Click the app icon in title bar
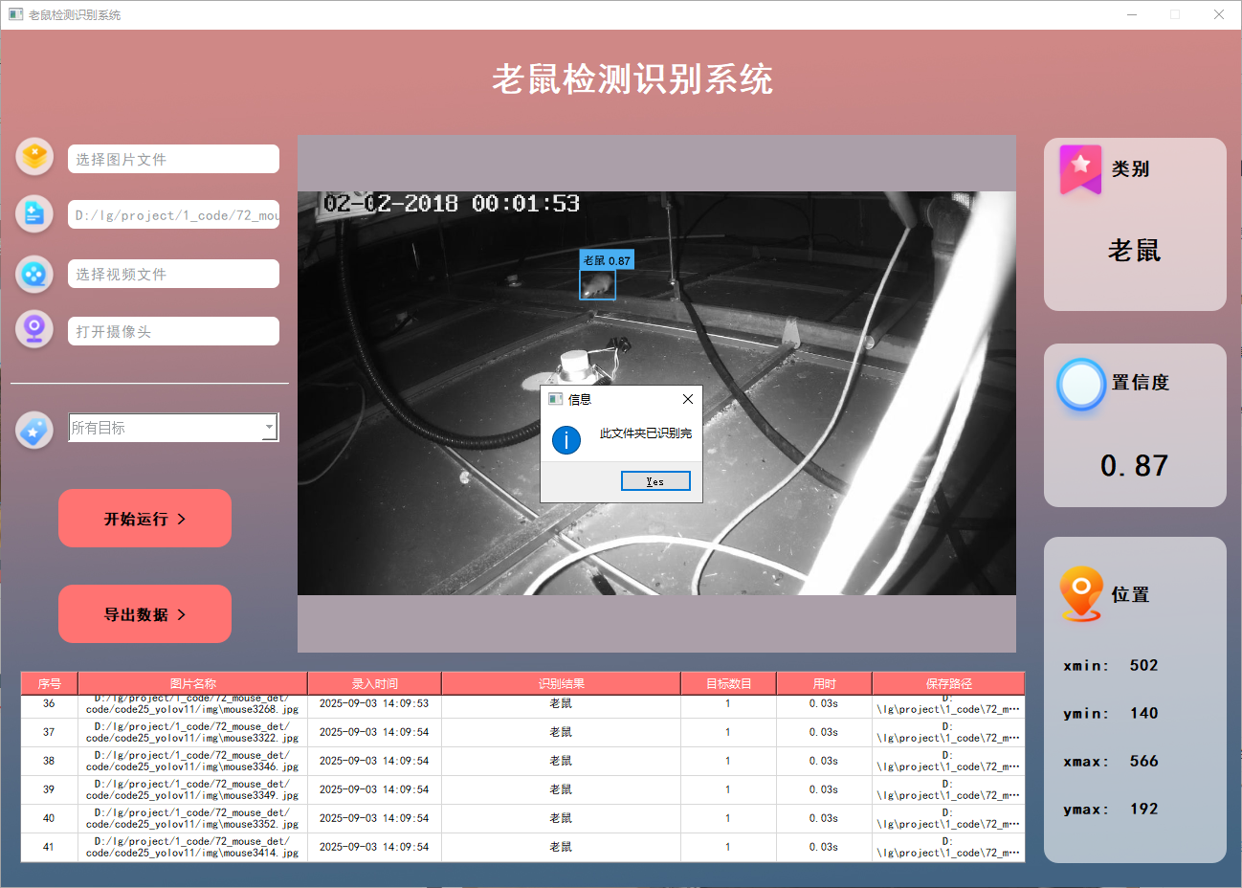 pos(15,14)
